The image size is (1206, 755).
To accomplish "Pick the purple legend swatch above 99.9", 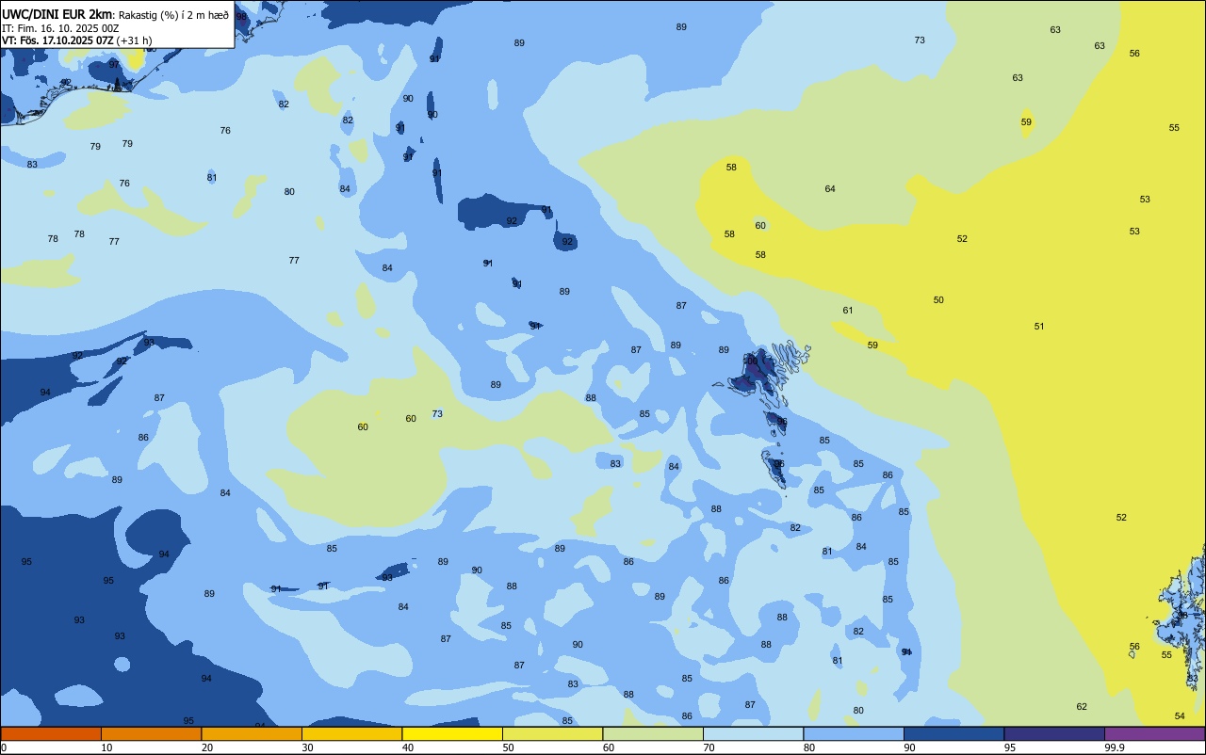I will (1155, 733).
